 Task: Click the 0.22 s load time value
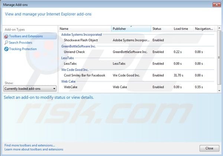pos(178,52)
